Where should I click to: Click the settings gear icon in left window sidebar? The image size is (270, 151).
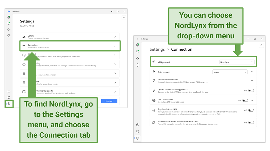pos(9,104)
